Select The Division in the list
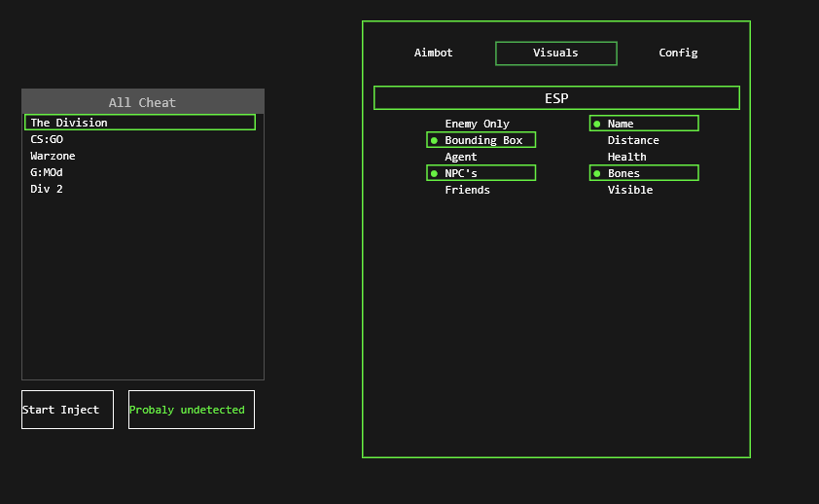This screenshot has width=819, height=504. 140,123
